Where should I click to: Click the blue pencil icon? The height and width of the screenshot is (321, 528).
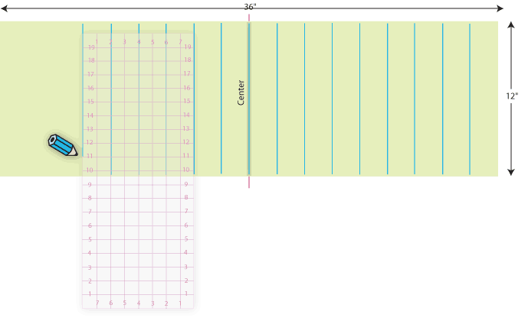pyautogui.click(x=63, y=145)
